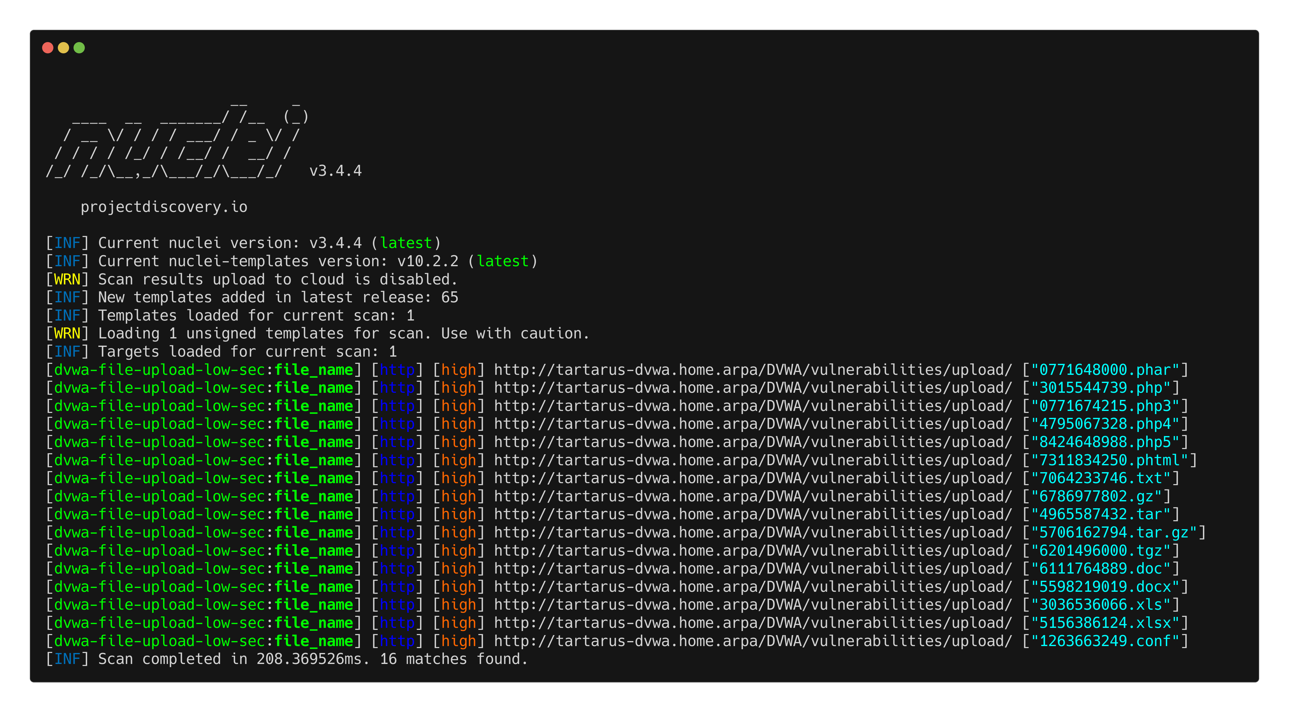Click the red close window dot
This screenshot has height=712, width=1289.
[x=47, y=47]
